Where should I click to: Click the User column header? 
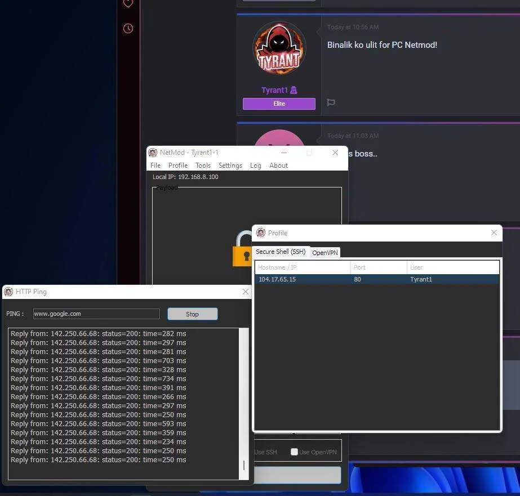[x=453, y=267]
